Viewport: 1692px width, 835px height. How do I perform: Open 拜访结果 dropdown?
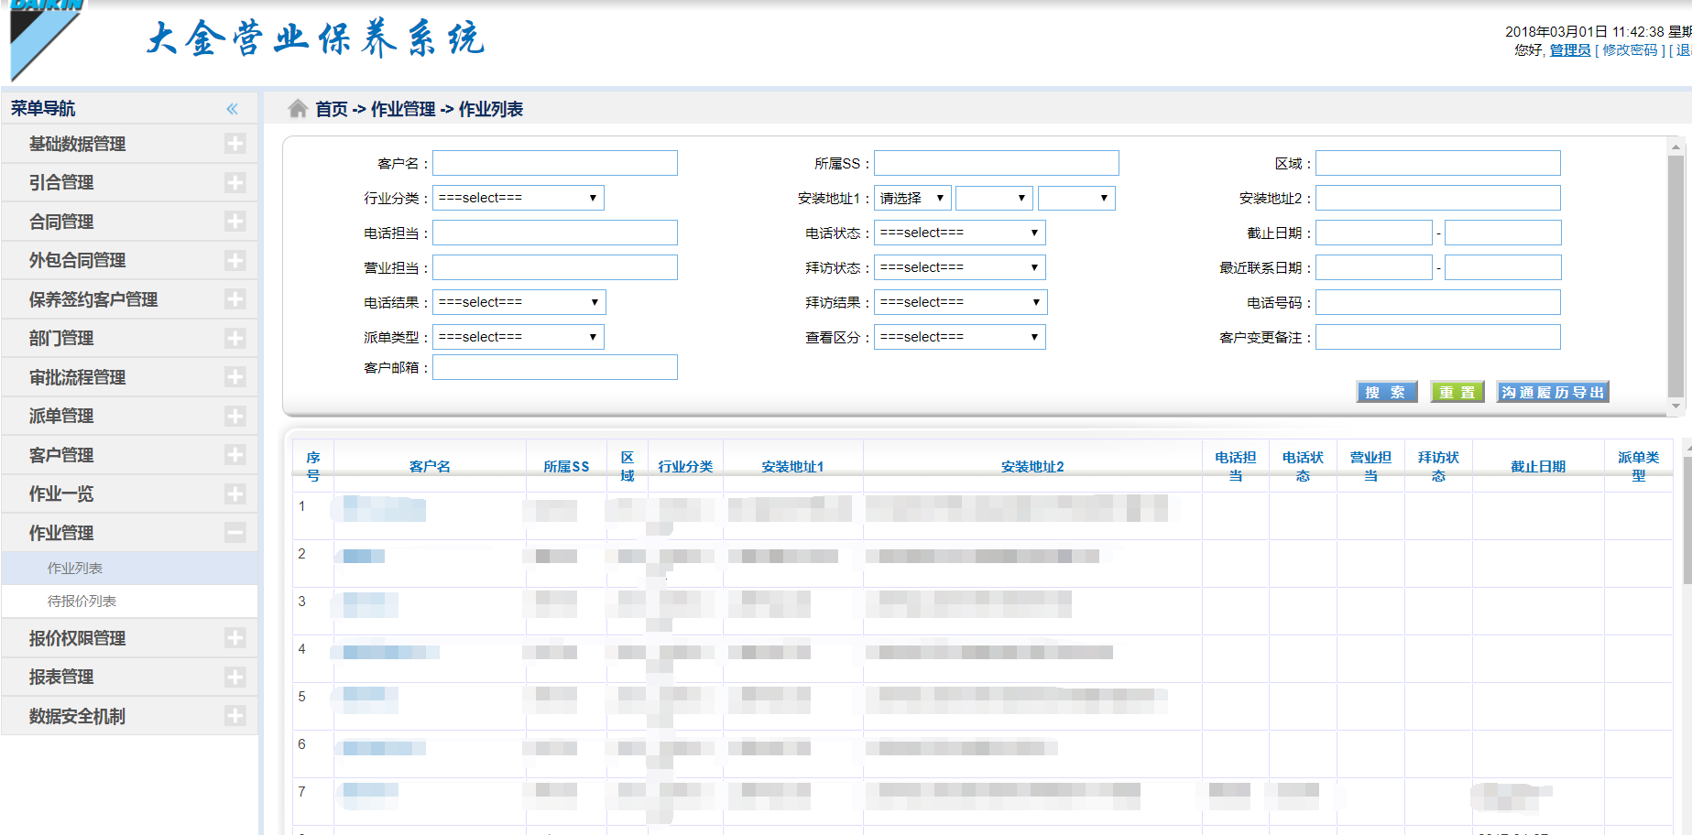pos(960,302)
